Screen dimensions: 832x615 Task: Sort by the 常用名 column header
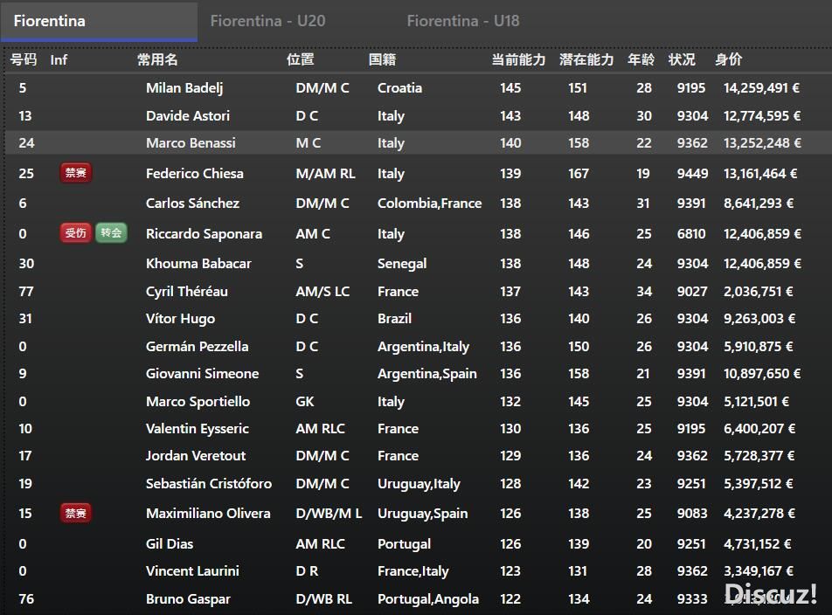(157, 59)
